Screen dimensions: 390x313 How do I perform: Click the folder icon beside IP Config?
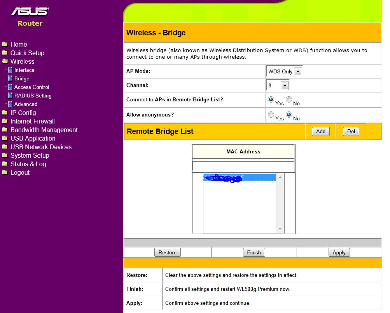click(5, 113)
